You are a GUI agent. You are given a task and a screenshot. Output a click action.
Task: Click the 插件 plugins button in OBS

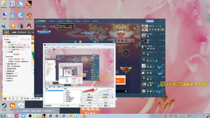point(90,103)
